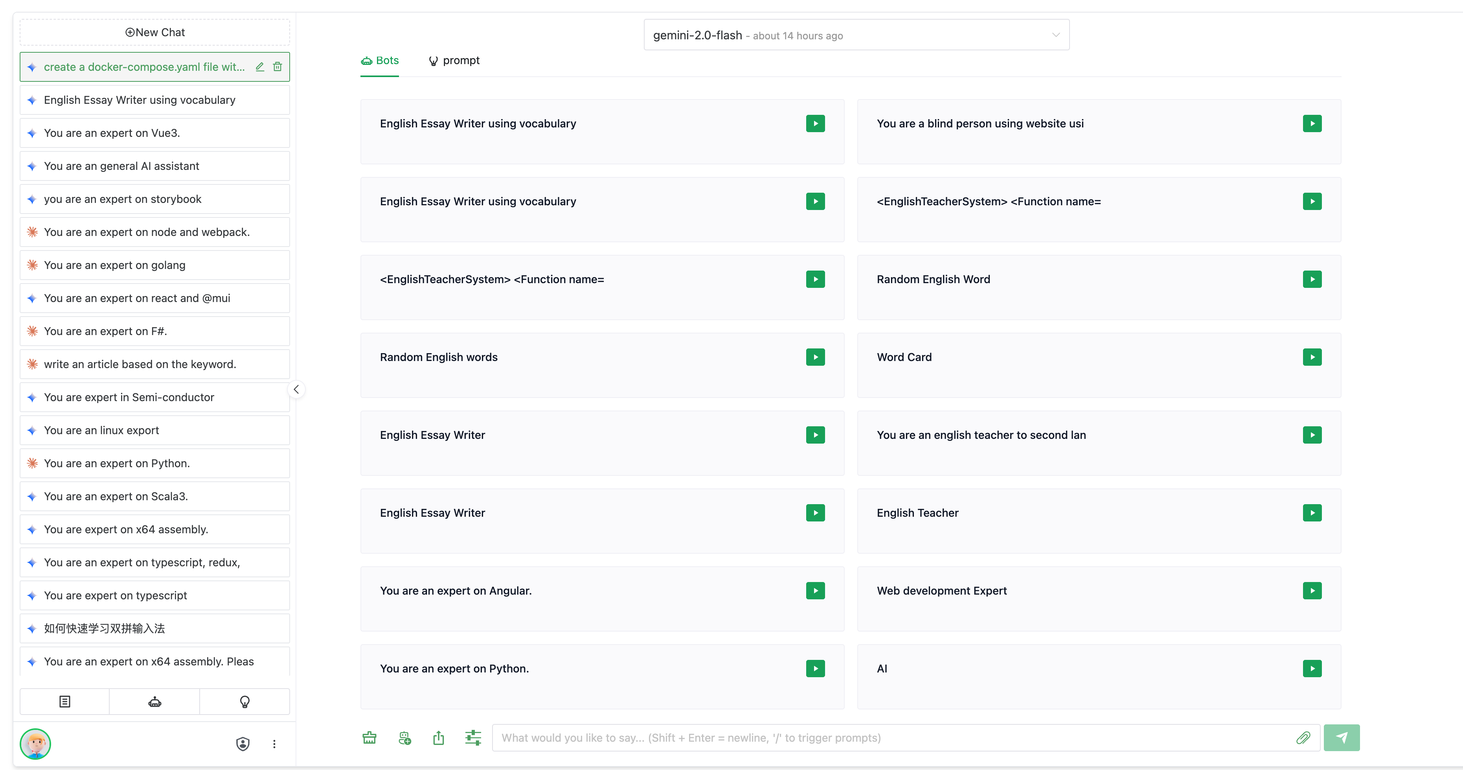
Task: Switch to the Bots tab
Action: click(x=380, y=61)
